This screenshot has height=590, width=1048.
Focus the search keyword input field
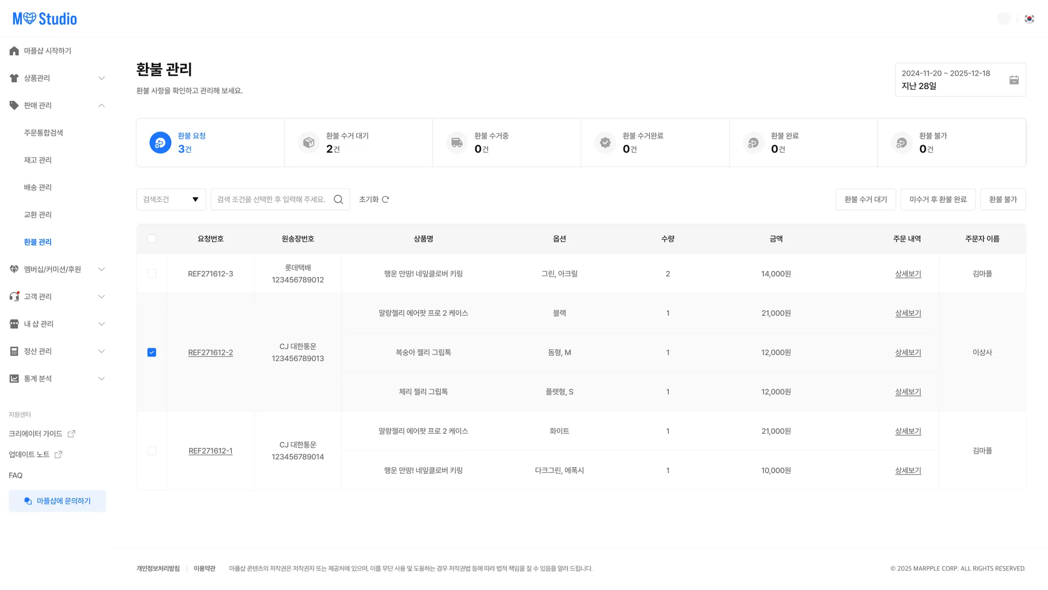pyautogui.click(x=272, y=199)
